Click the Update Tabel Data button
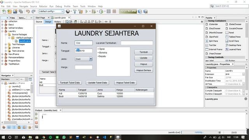Viewport: 249px width, 140px height. [x=97, y=83]
